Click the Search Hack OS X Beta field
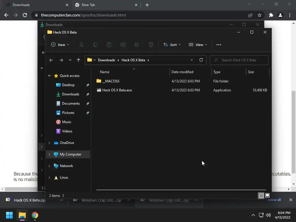The height and width of the screenshot is (222, 296). 239,60
